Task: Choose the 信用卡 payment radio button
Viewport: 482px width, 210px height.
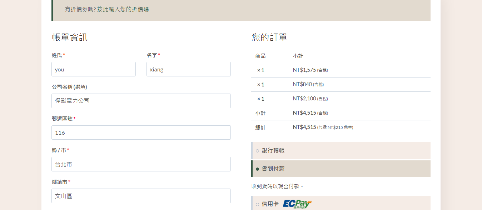Action: [257, 205]
